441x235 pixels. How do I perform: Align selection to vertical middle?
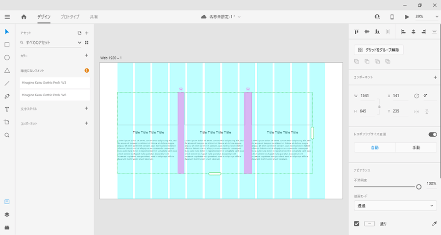[367, 32]
